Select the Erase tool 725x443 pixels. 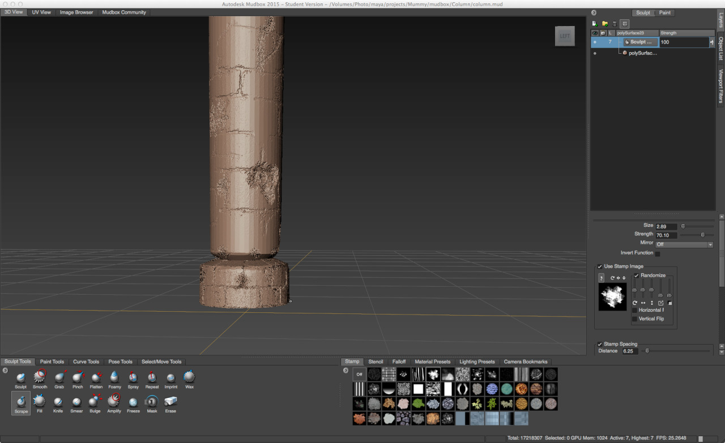point(170,403)
